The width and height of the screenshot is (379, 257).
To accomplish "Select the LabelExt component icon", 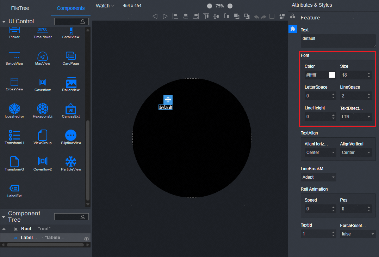I will [x=14, y=188].
